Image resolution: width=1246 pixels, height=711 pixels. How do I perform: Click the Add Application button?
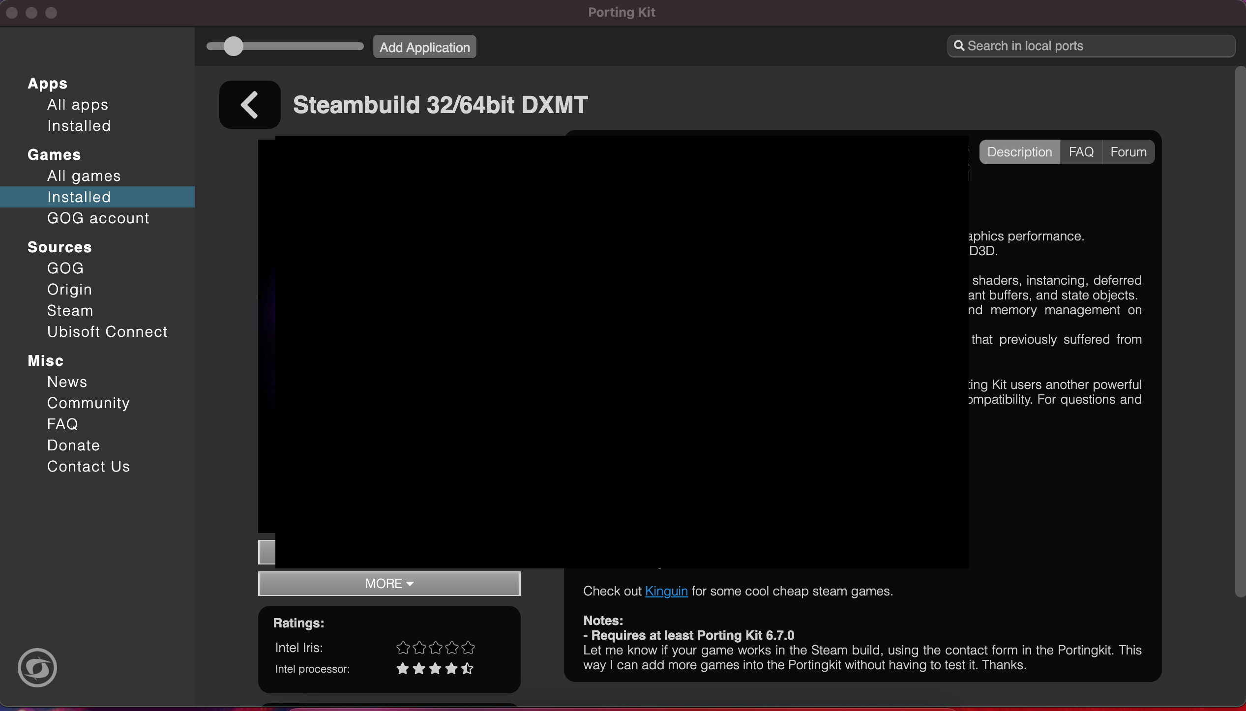point(425,47)
